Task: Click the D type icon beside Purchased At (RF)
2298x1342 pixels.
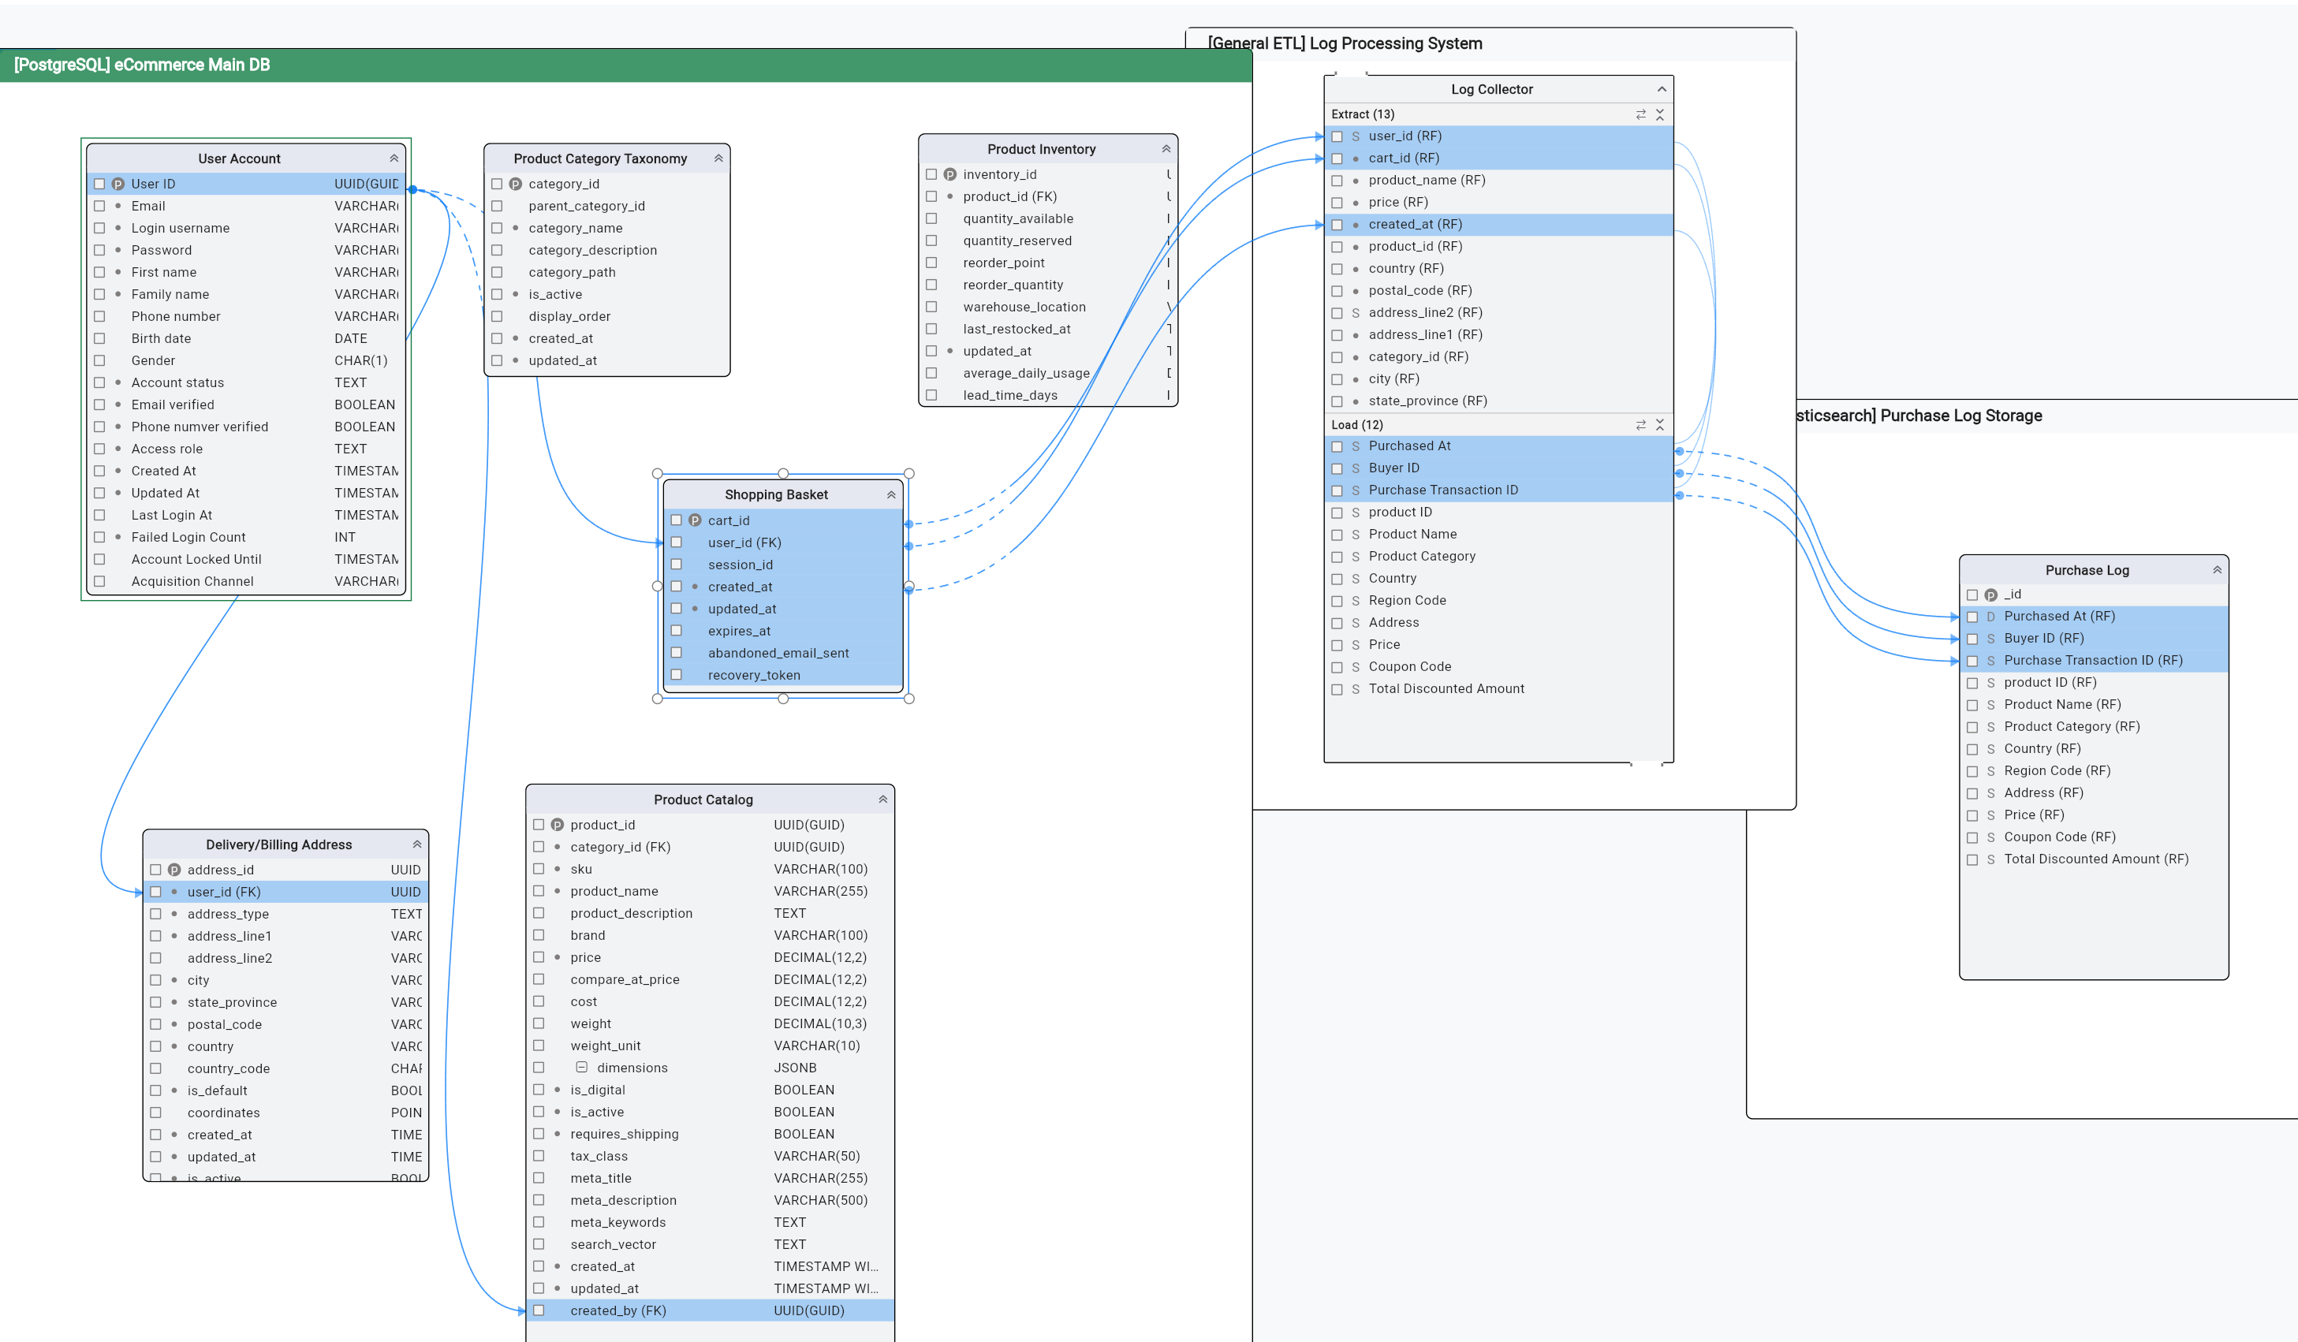Action: click(1990, 617)
